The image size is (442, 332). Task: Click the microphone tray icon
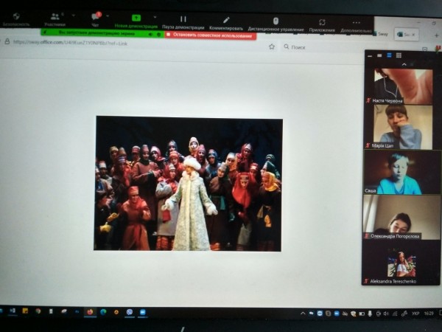pos(370,314)
